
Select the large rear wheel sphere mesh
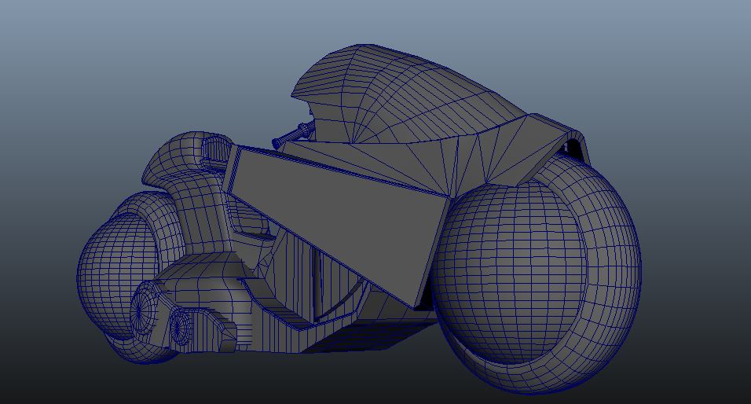click(x=510, y=274)
